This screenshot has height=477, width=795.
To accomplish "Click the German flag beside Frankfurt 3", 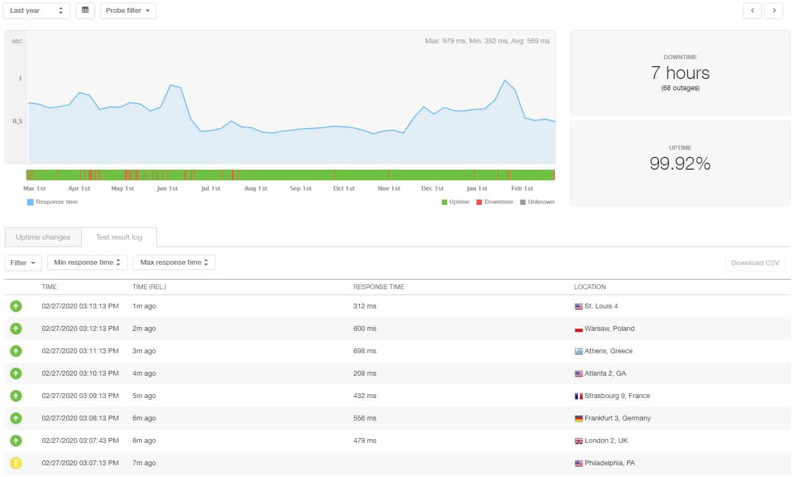I will tap(578, 419).
